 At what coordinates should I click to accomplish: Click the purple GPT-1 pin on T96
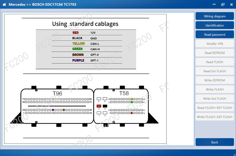point(53,110)
